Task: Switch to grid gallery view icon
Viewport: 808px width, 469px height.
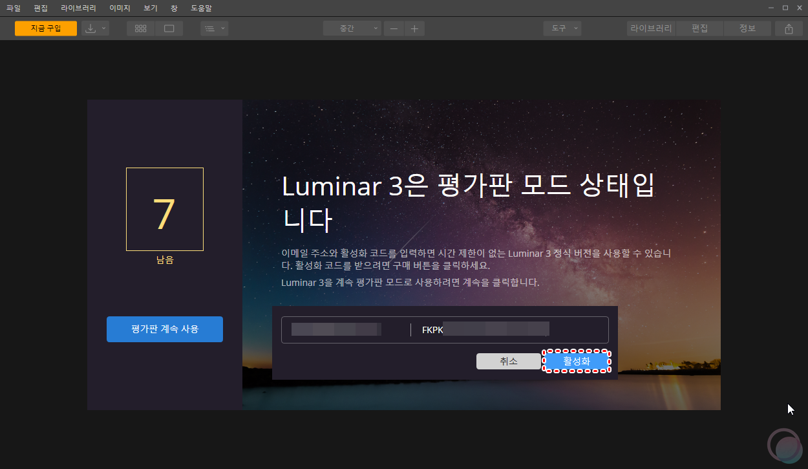Action: [141, 28]
